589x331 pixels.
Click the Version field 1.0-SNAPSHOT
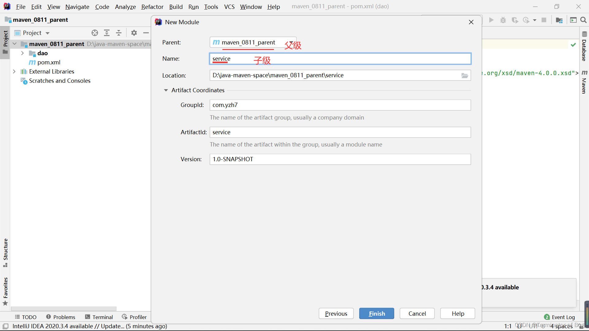pos(340,159)
